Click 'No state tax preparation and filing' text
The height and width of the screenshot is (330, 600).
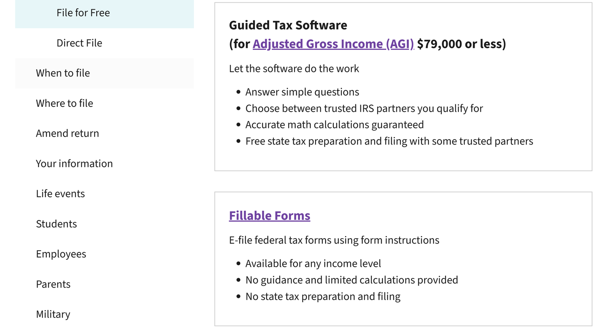coord(323,297)
